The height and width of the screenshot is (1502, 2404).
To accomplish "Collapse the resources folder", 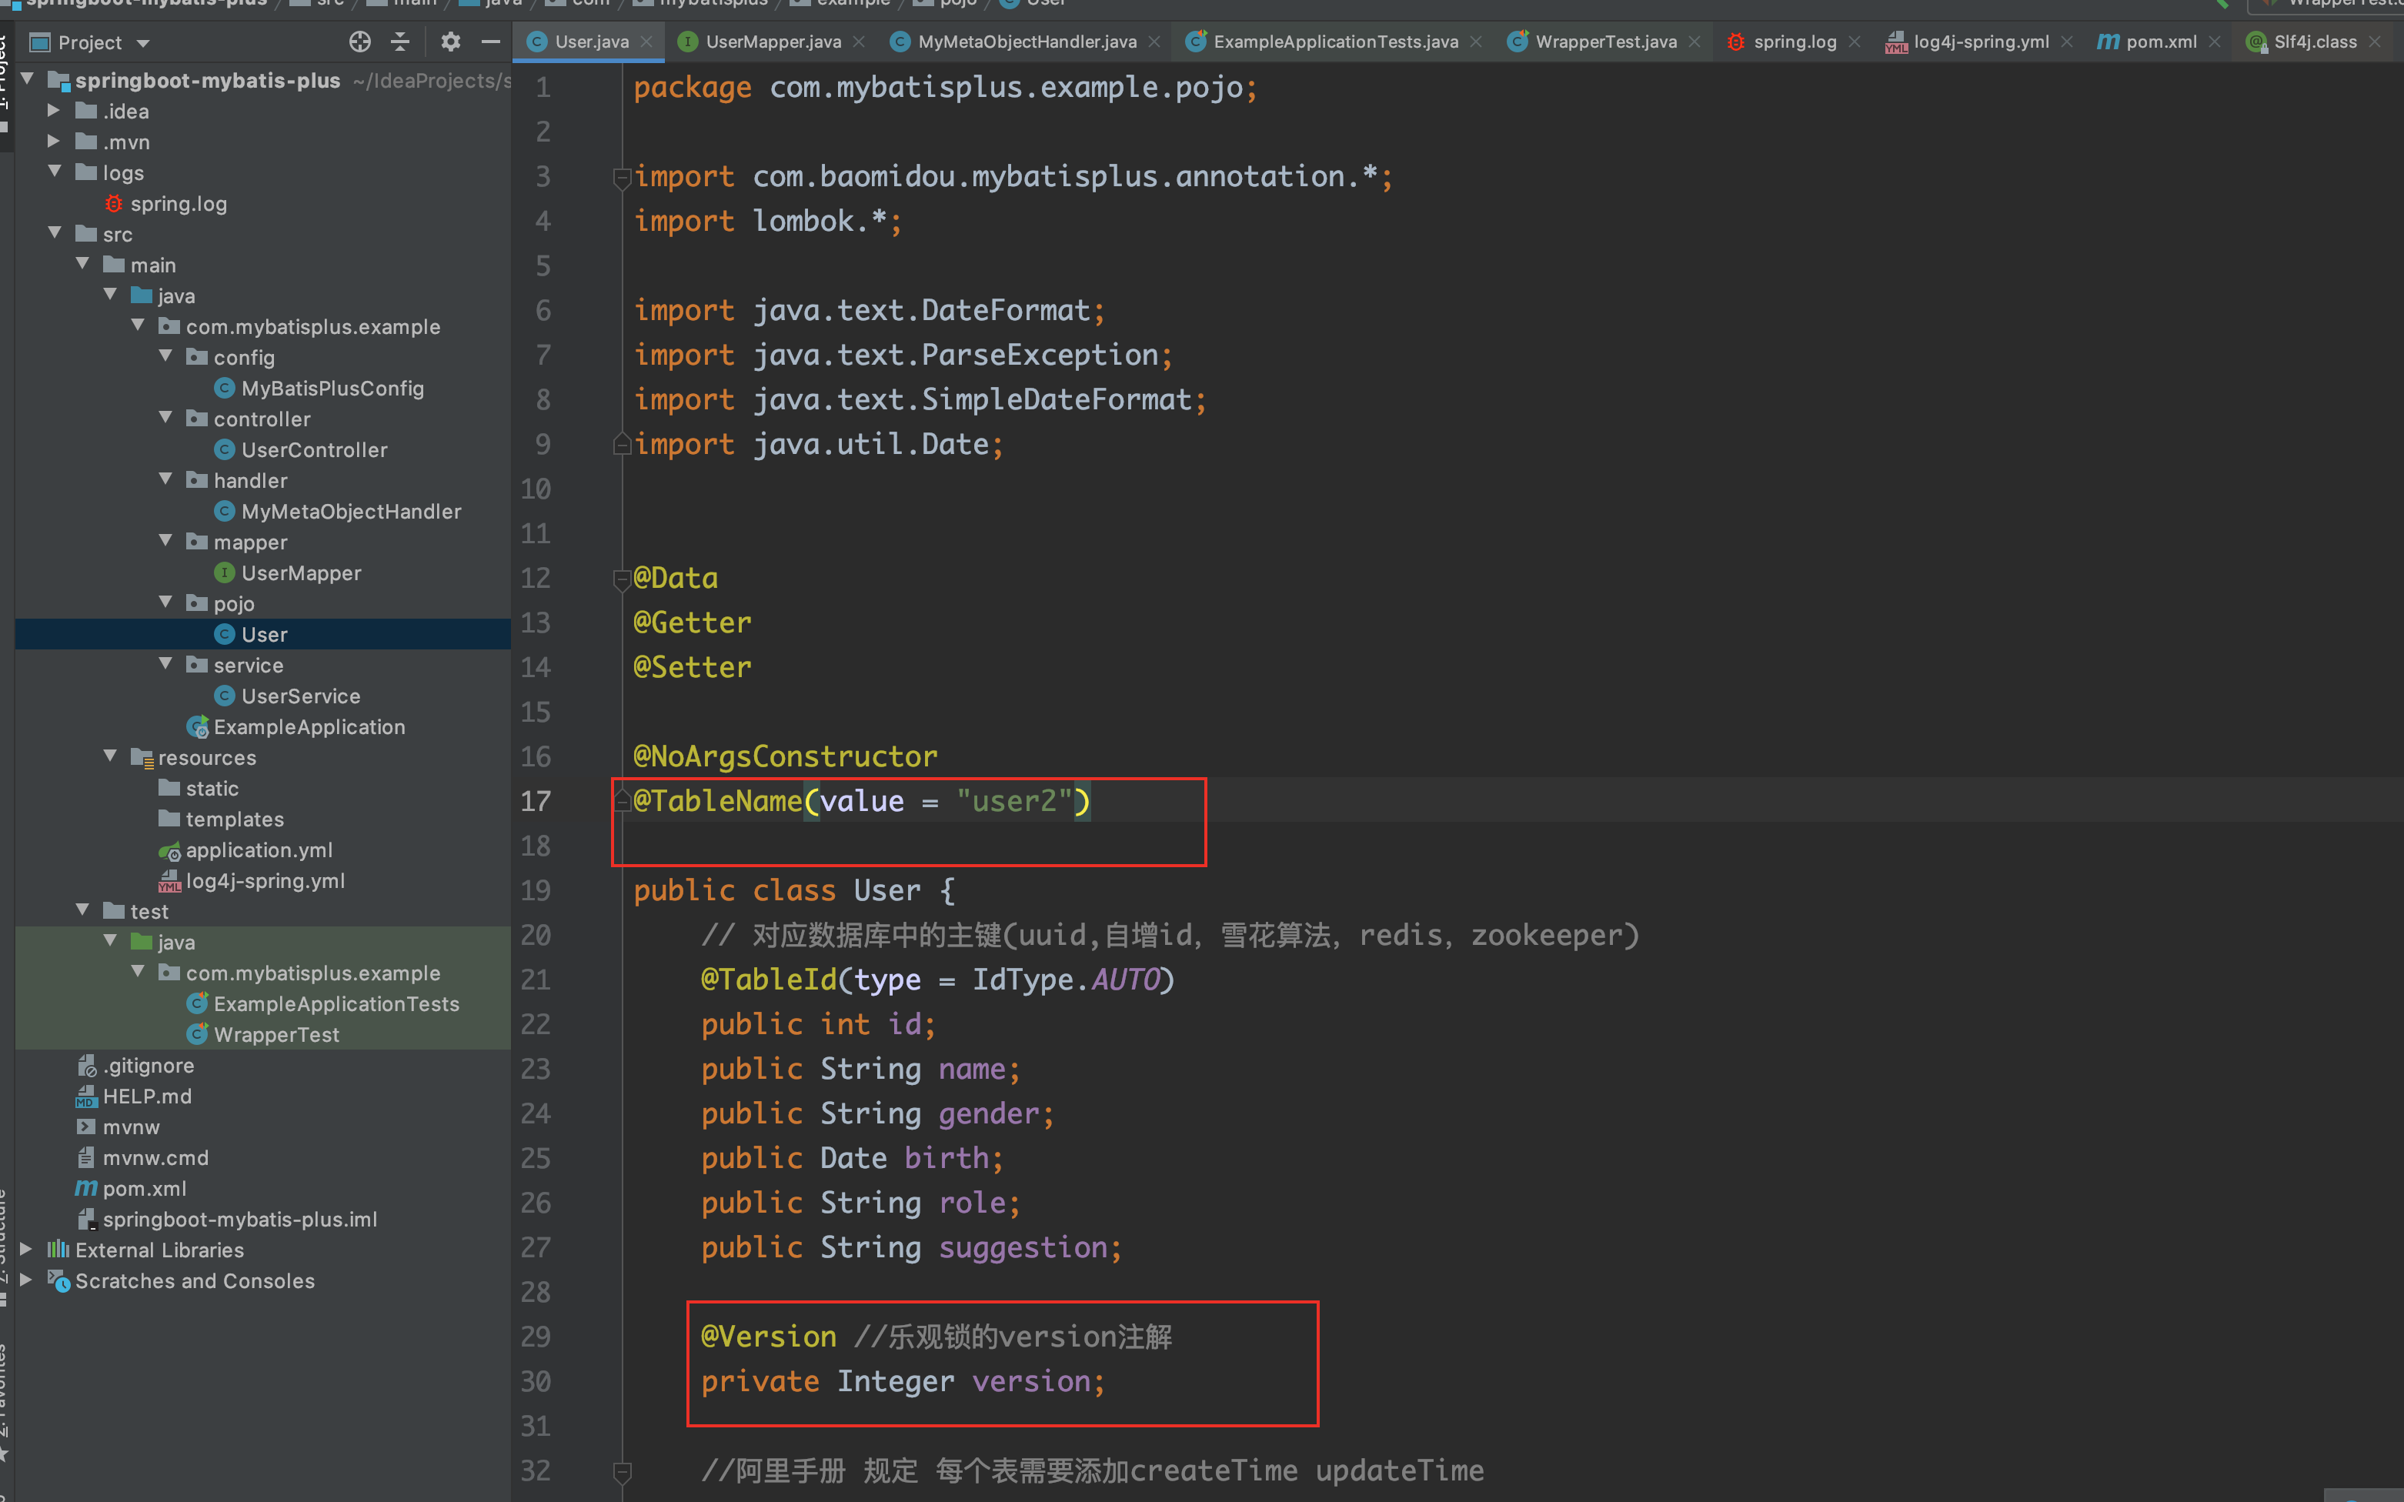I will [112, 757].
